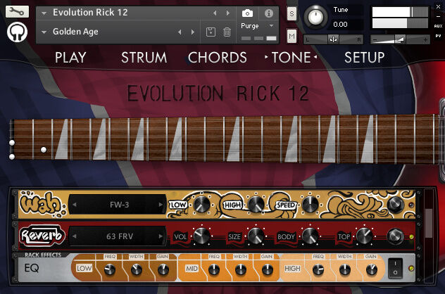Click the Reverb BODY knob

(x=310, y=236)
